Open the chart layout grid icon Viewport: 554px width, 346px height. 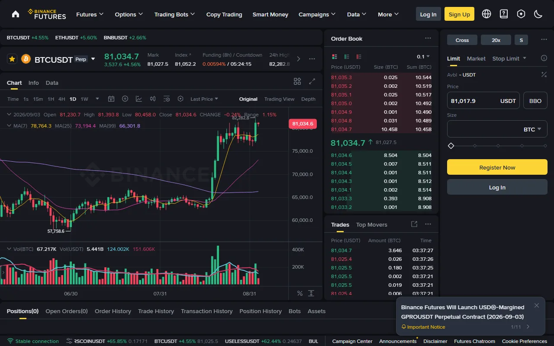coord(297,81)
